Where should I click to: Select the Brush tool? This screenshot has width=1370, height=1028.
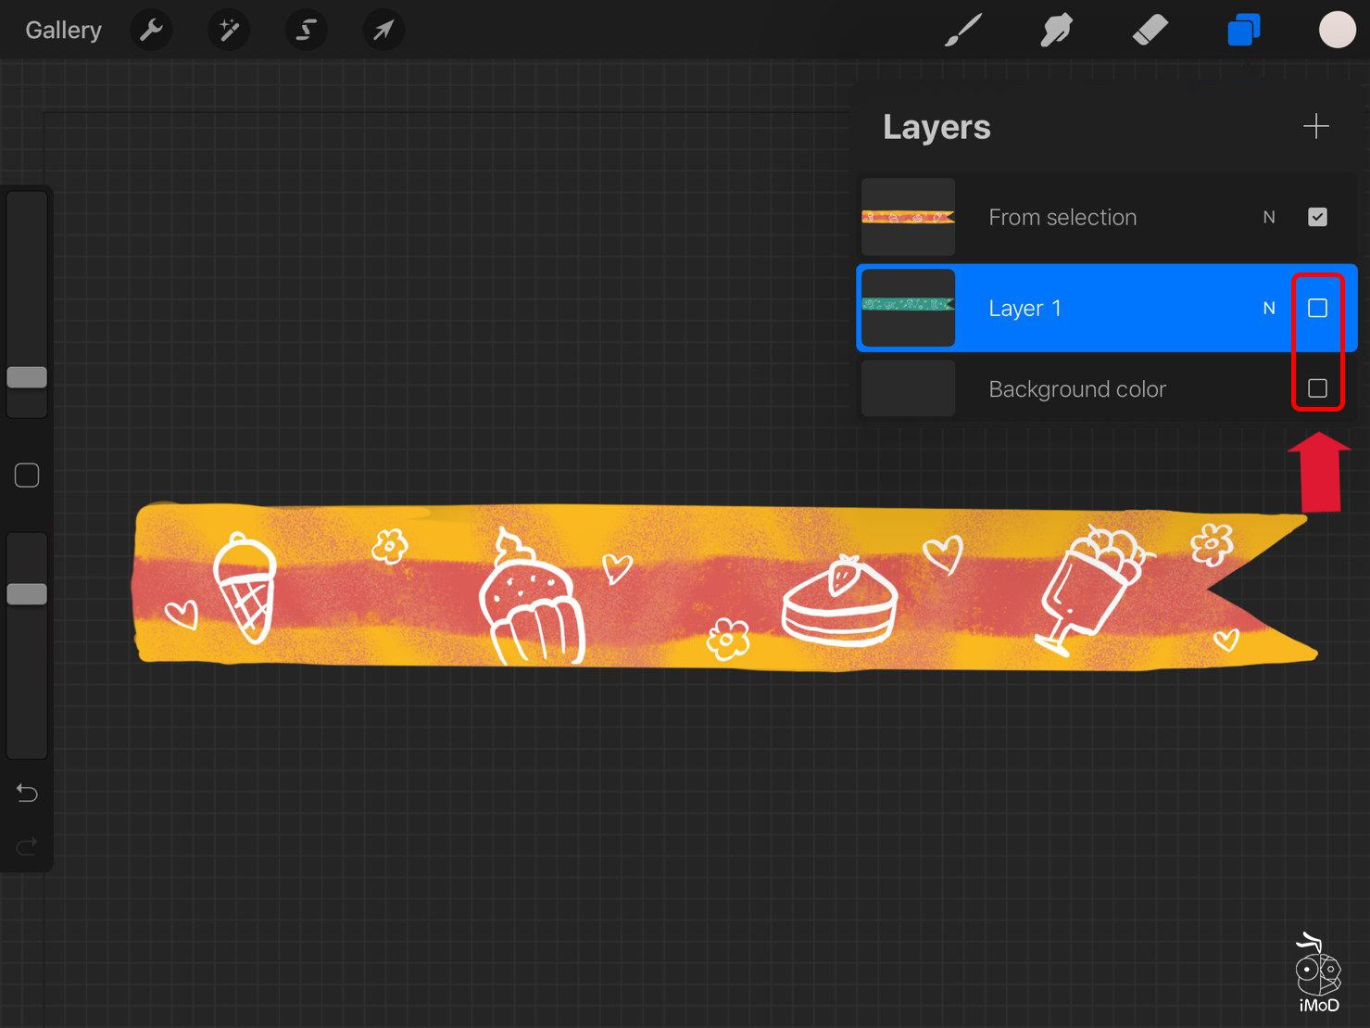(963, 29)
